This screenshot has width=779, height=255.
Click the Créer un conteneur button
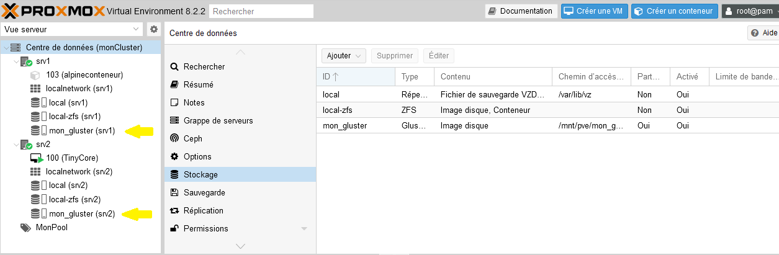[x=674, y=11]
